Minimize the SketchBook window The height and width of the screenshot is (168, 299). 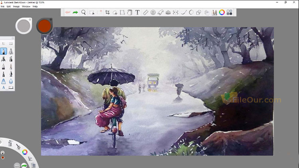click(x=277, y=2)
